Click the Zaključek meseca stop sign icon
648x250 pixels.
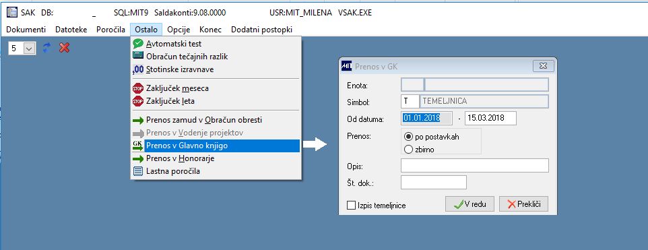138,88
